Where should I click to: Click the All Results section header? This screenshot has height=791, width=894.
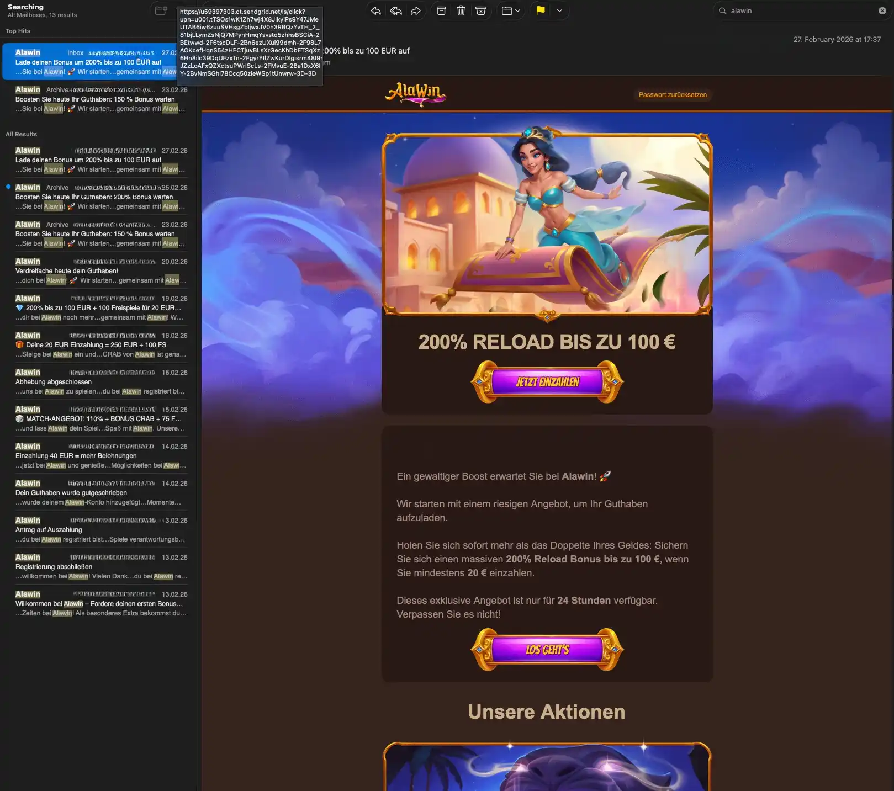pos(21,134)
